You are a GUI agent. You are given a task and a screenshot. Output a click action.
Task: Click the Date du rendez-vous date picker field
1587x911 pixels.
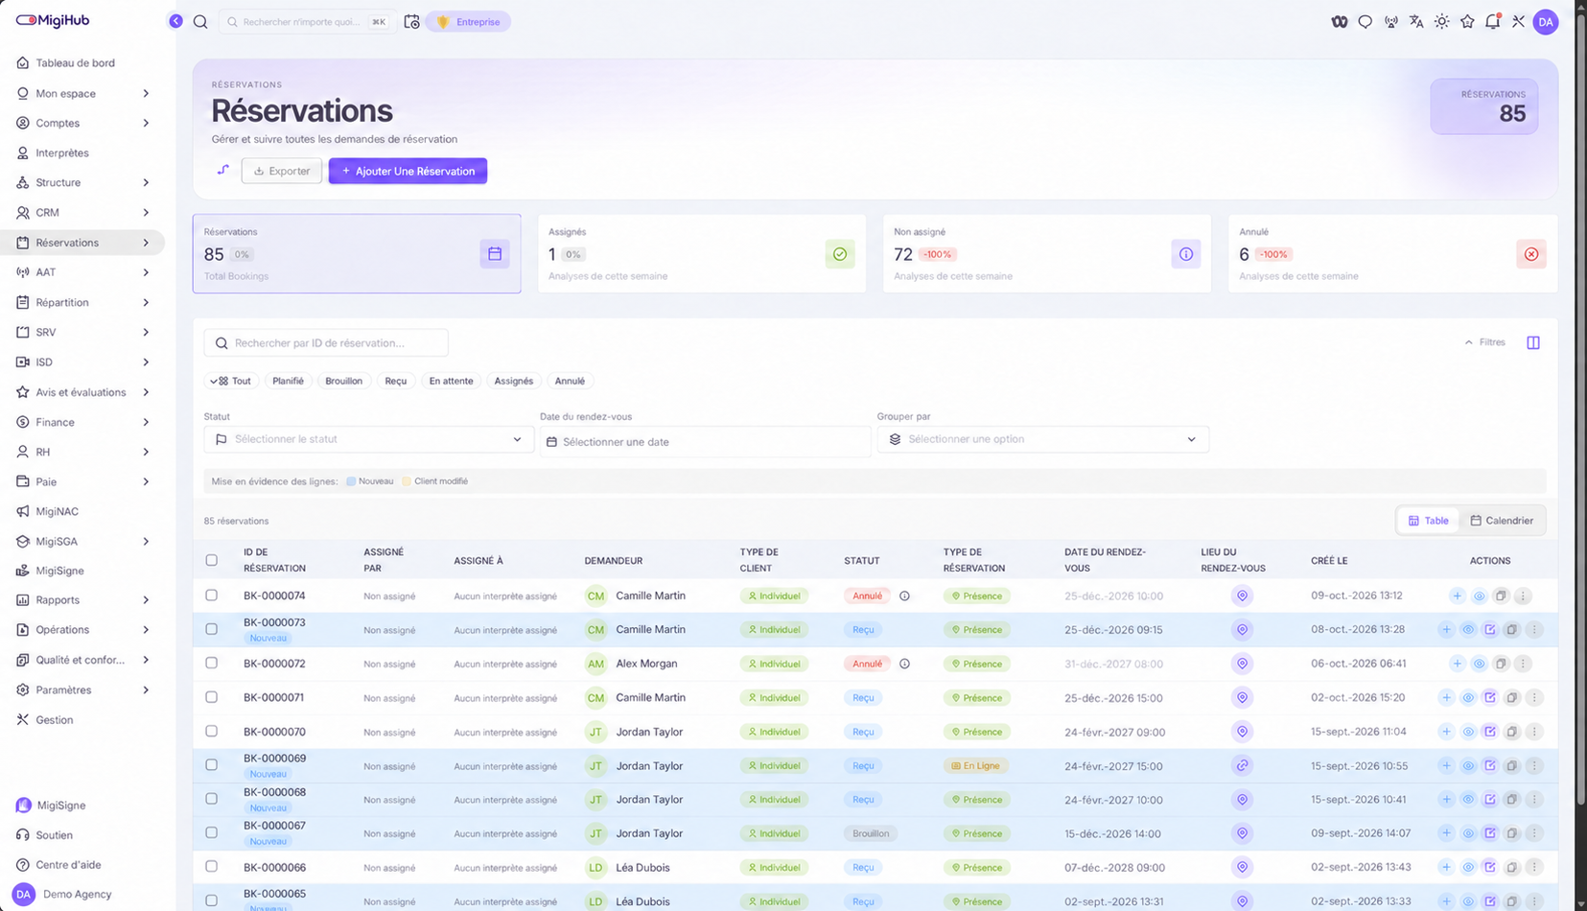[705, 442]
